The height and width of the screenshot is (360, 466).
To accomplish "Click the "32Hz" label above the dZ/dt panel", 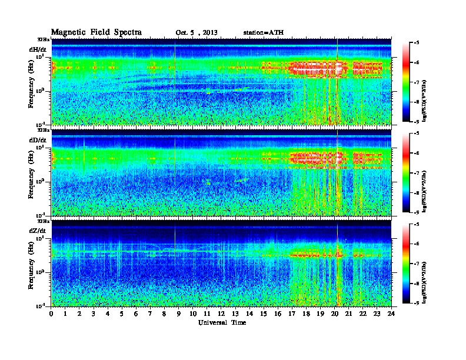I will [x=43, y=221].
